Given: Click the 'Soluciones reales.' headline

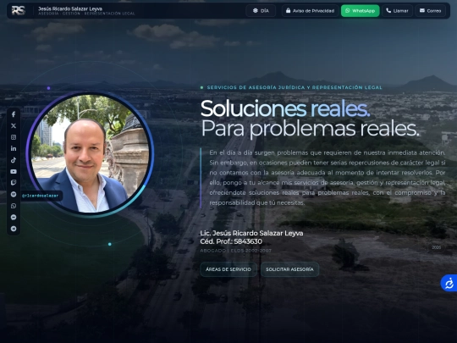Looking at the screenshot, I should tap(285, 108).
